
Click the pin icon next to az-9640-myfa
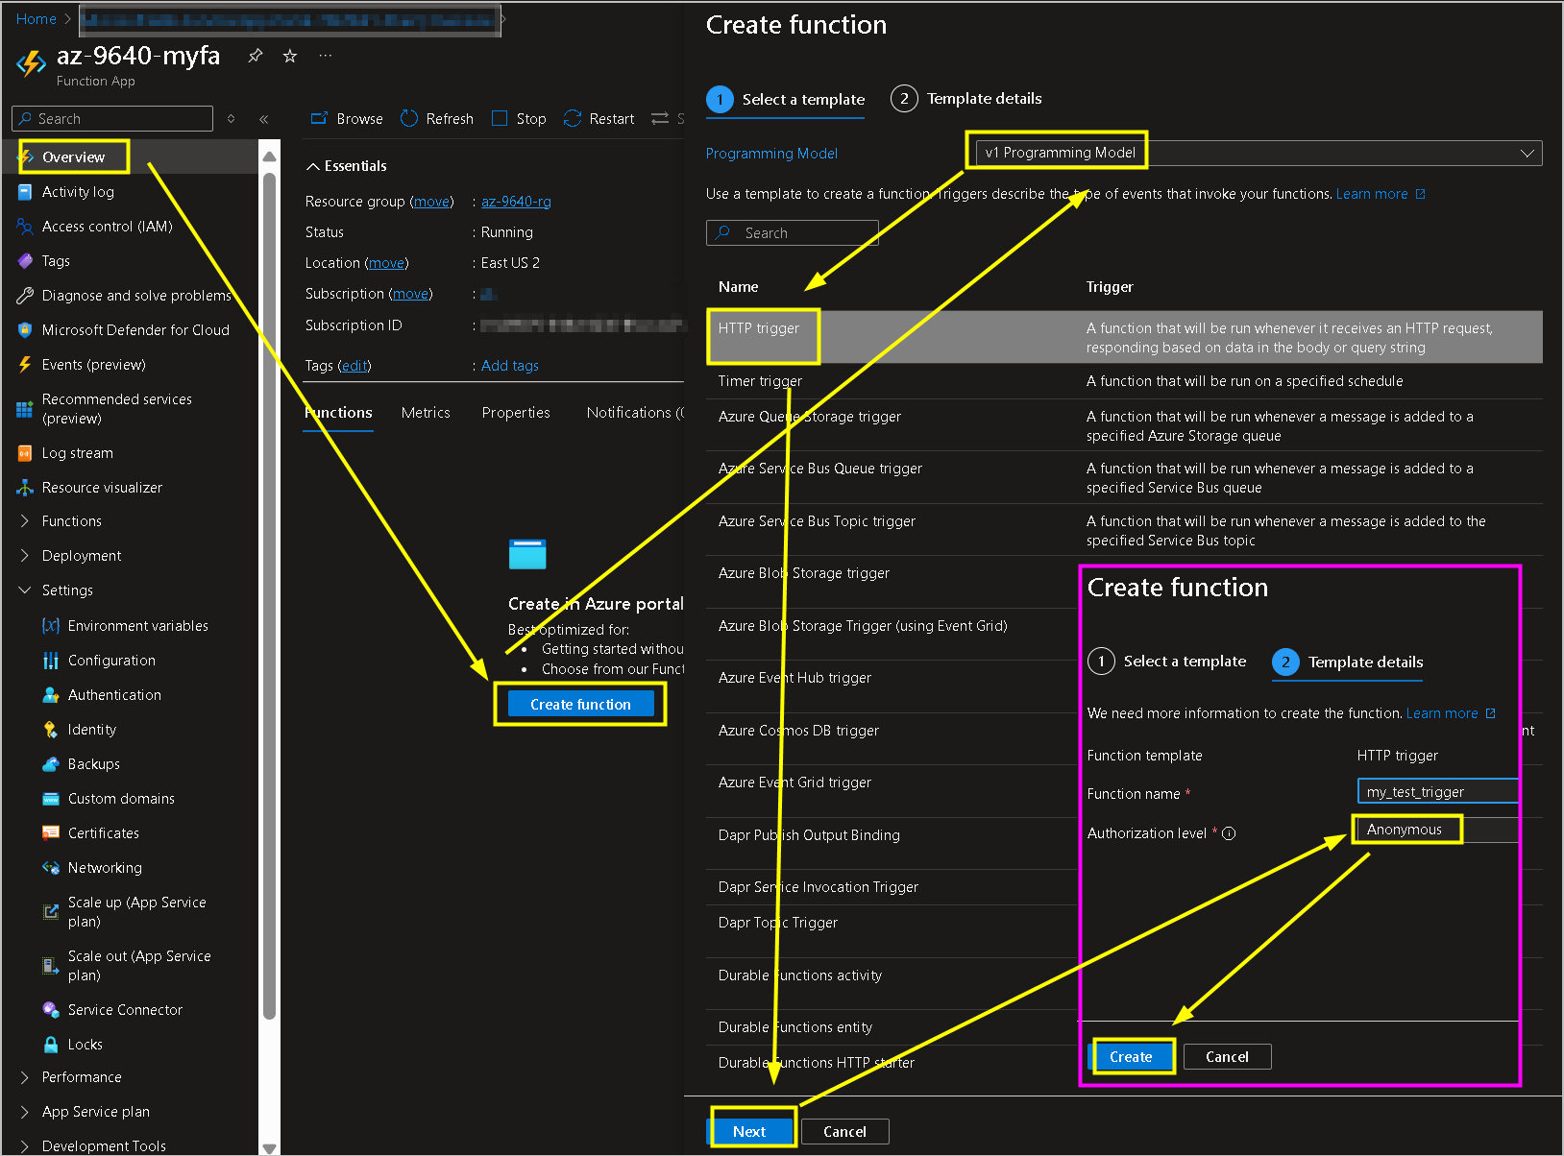pyautogui.click(x=256, y=56)
